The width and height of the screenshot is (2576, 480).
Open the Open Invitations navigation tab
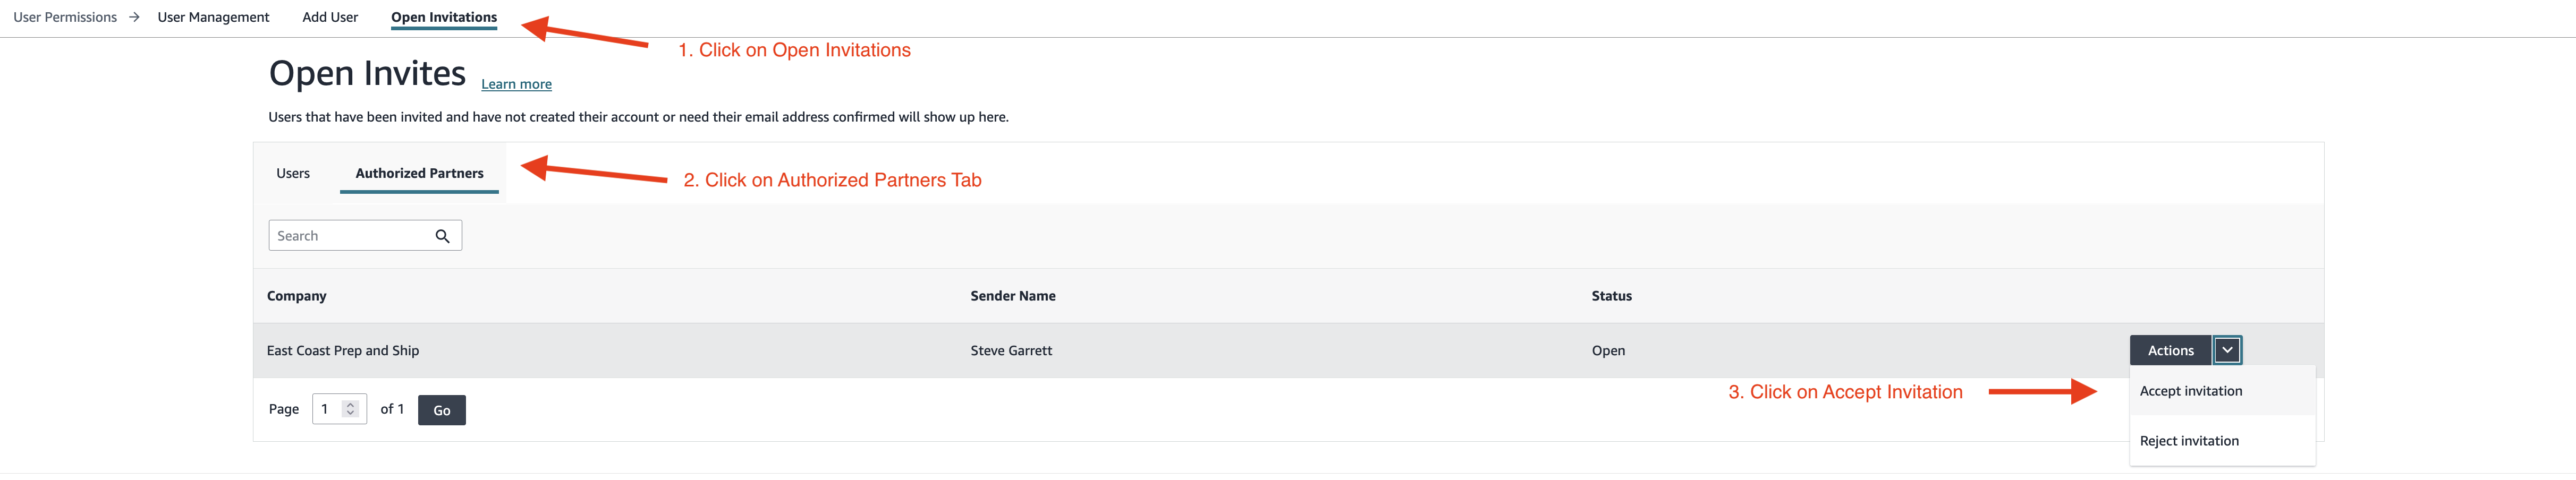click(x=444, y=17)
